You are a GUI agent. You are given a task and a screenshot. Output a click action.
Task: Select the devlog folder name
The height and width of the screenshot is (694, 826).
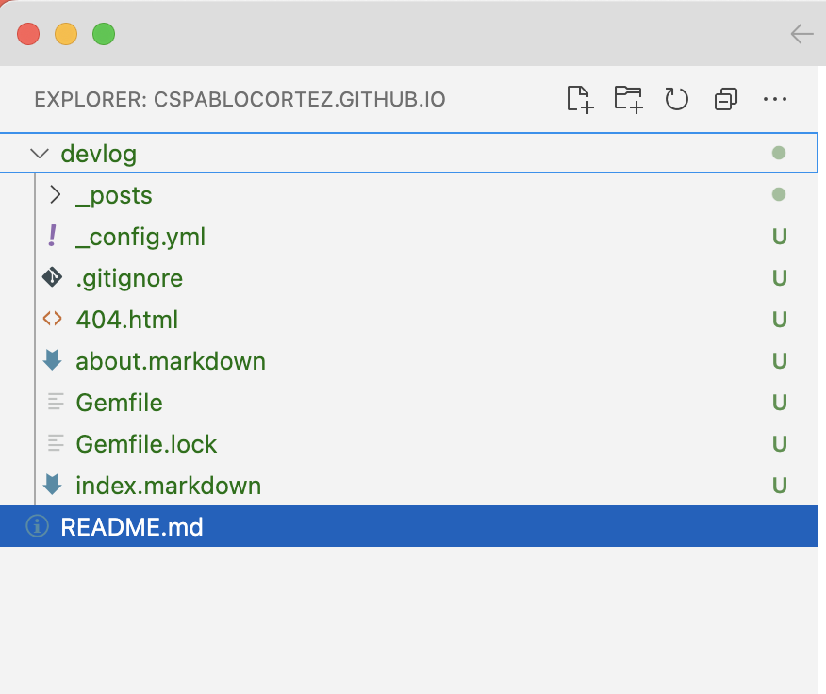pyautogui.click(x=98, y=154)
